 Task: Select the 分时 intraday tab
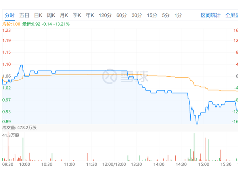click(10, 15)
